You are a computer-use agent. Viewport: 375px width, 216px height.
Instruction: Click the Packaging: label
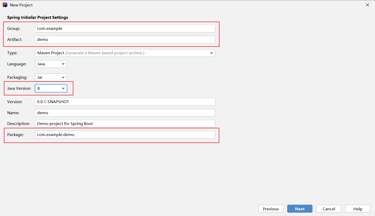[17, 77]
